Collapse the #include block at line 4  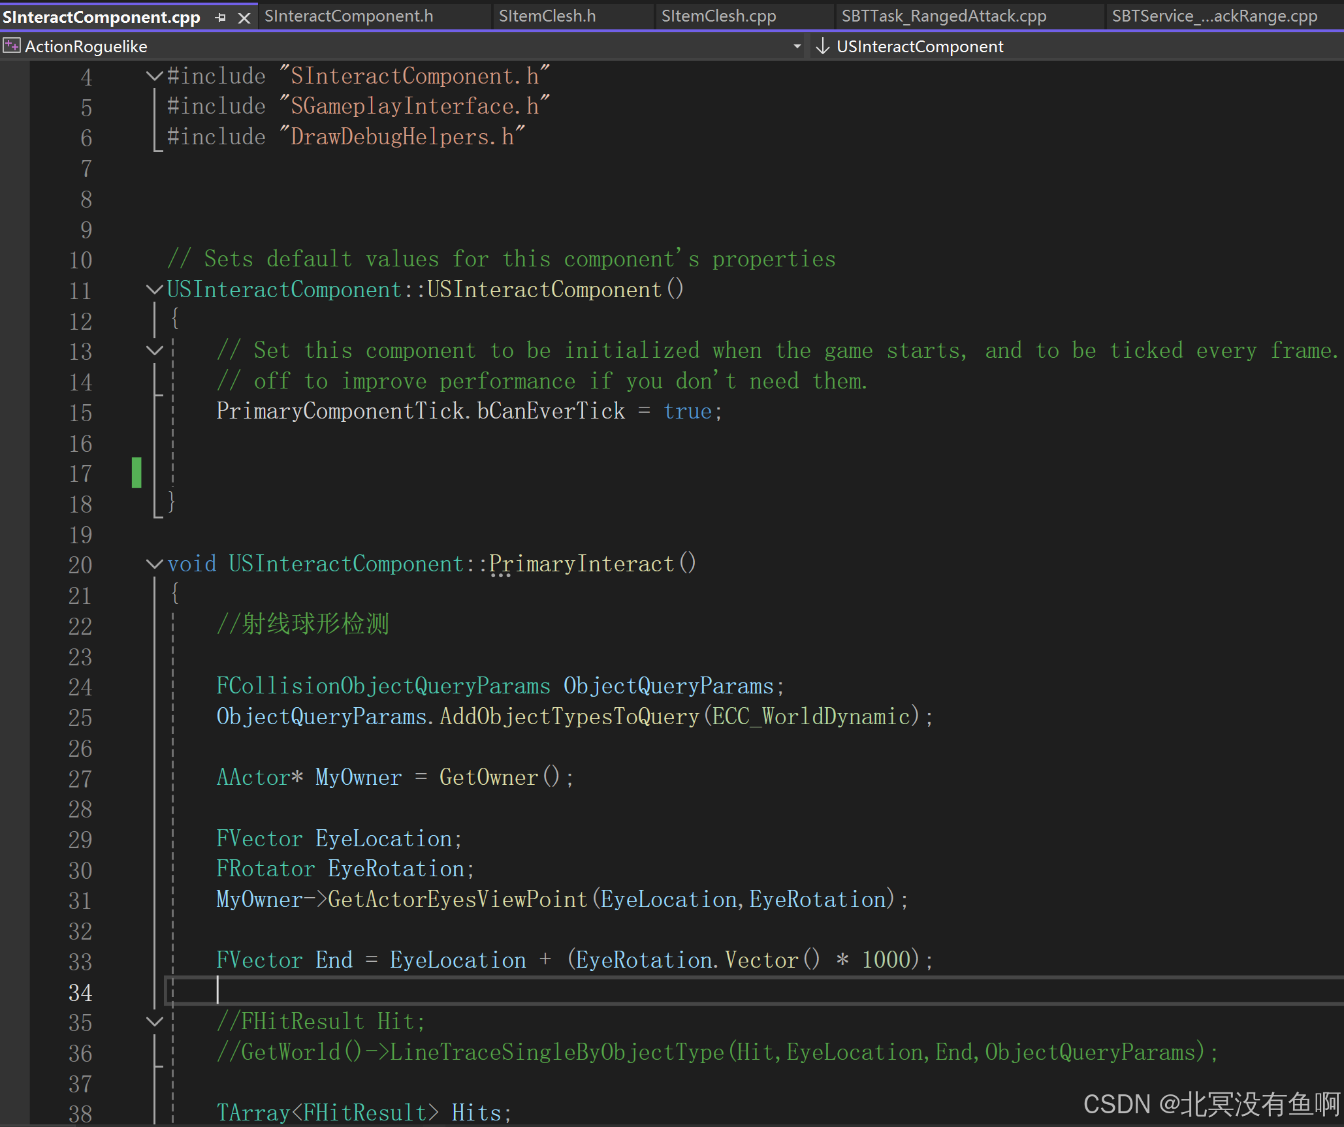[154, 76]
